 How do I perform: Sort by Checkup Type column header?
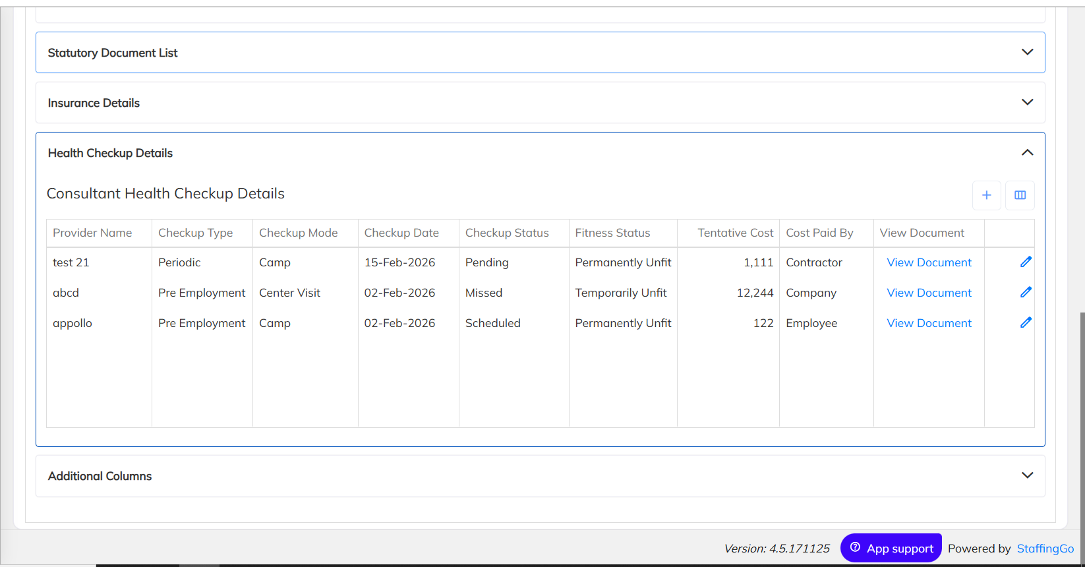click(202, 233)
